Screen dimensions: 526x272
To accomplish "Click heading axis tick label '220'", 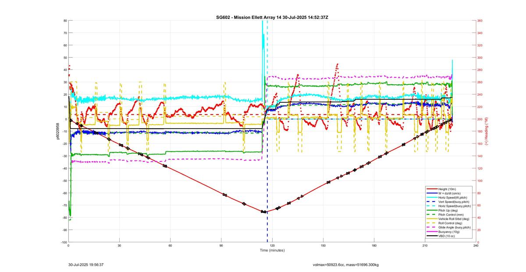I will 480,107.
